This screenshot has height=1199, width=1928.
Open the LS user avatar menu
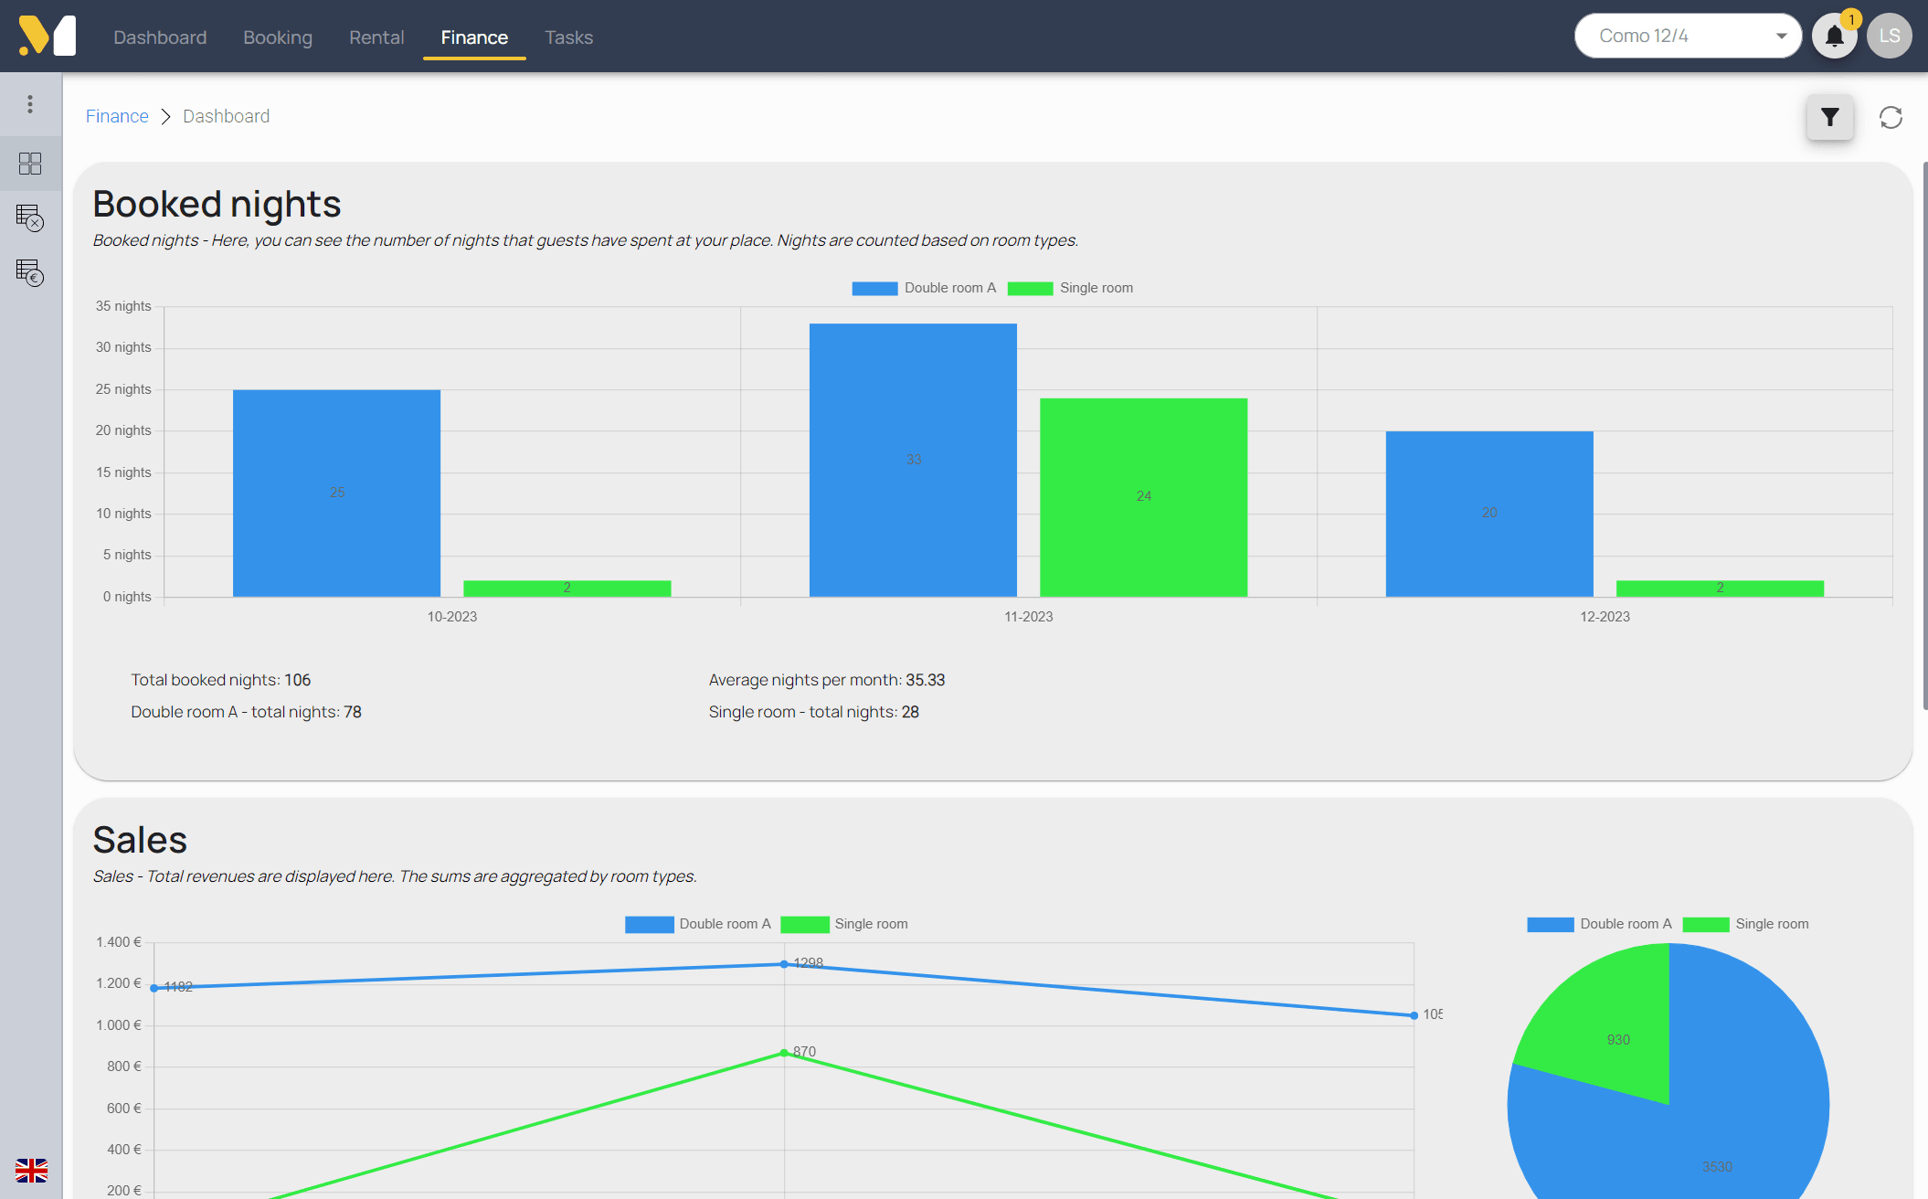[1889, 37]
